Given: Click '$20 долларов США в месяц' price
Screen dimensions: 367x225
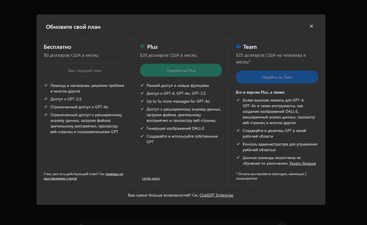Looking at the screenshot, I should 168,55.
